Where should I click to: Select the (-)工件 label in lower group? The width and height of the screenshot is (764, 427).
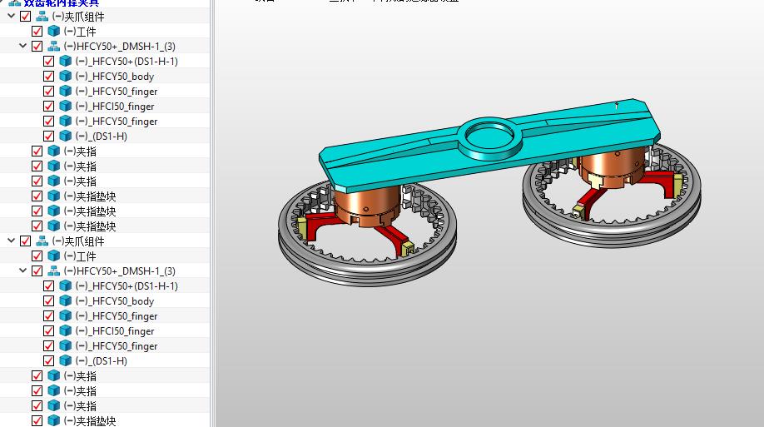tap(80, 257)
